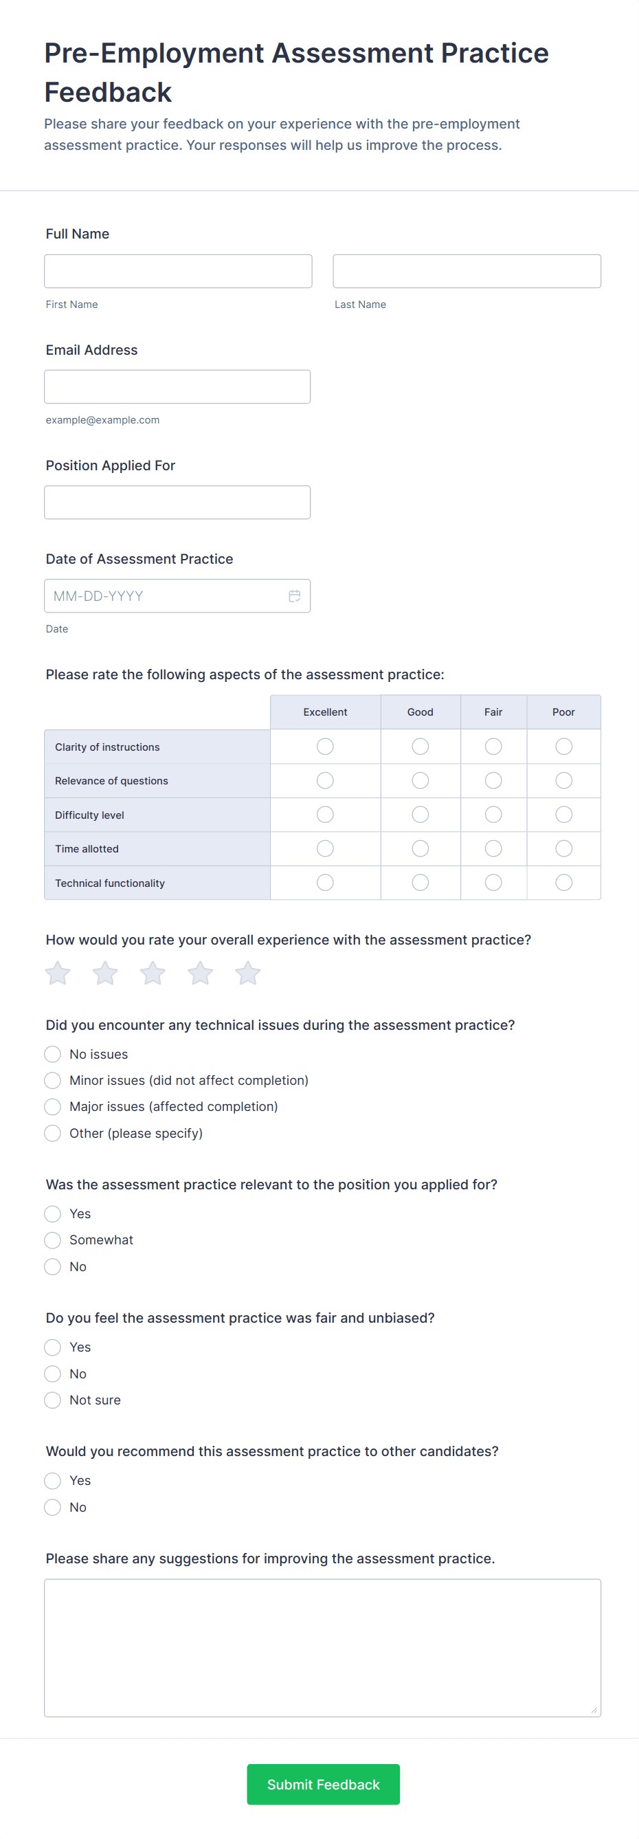Choose Yes to recommend assessment practice
Viewport: 639px width, 1839px height.
point(53,1481)
